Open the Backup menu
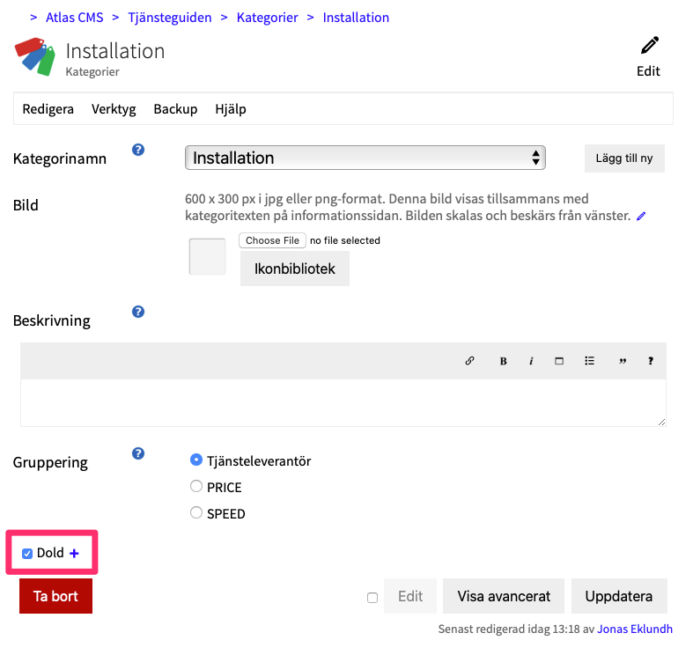The height and width of the screenshot is (655, 693). [175, 109]
